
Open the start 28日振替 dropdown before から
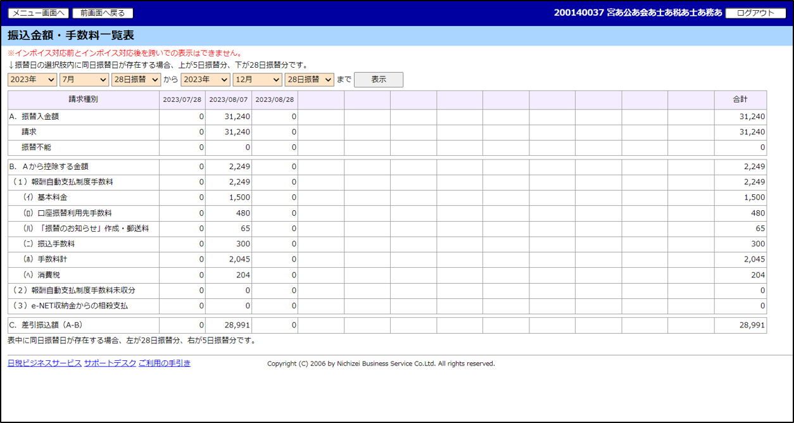[136, 80]
